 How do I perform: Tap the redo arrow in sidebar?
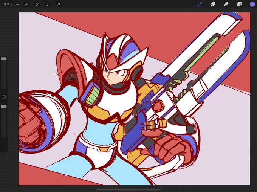tap(4, 149)
